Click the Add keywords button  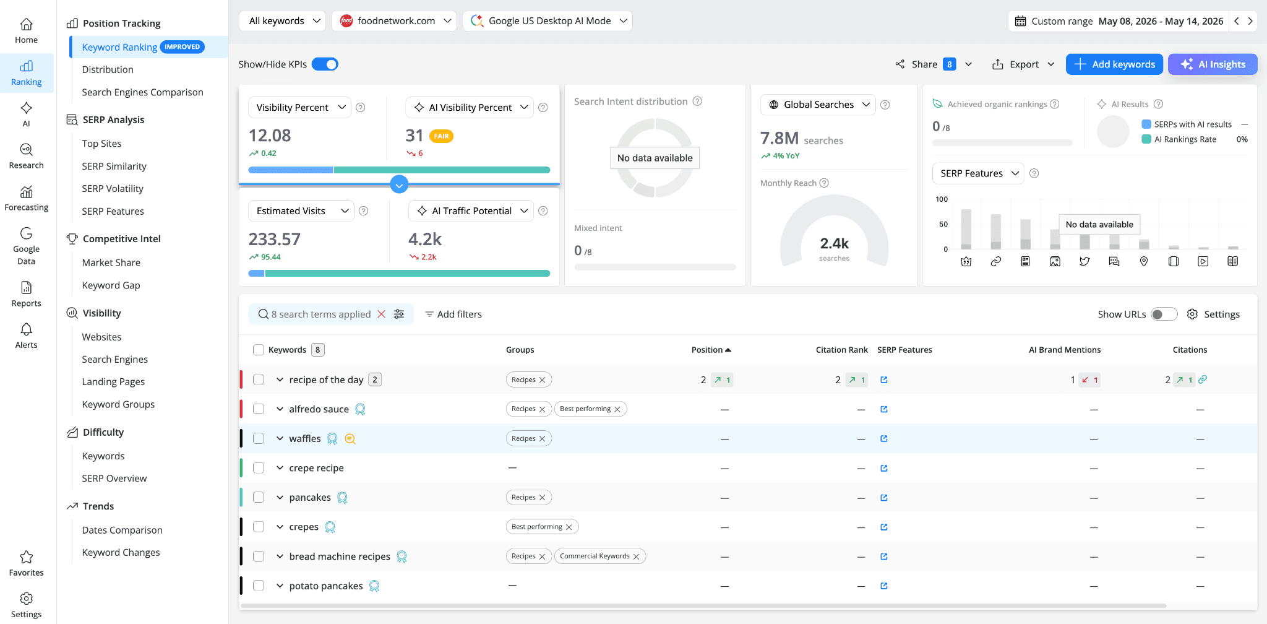pyautogui.click(x=1114, y=64)
